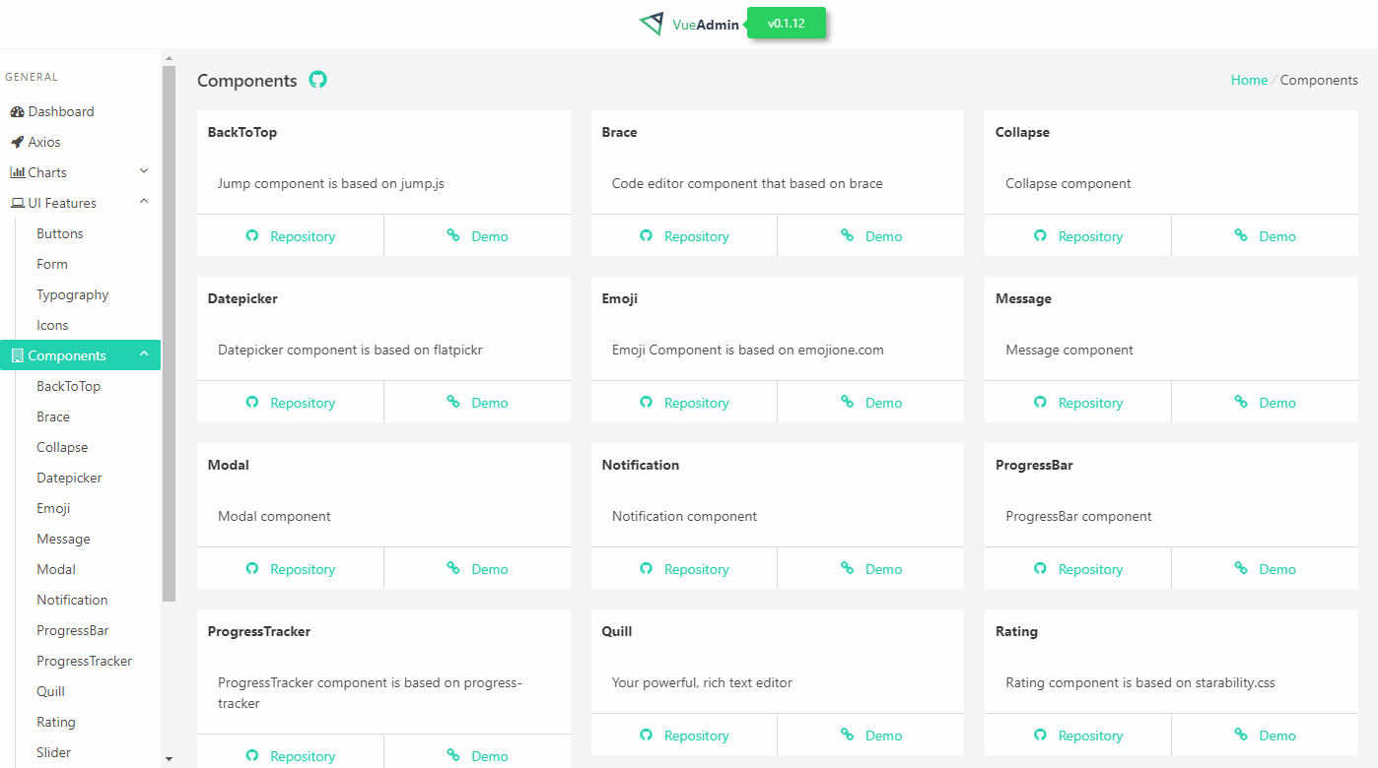Click the GitHub icon on the Rating Repository button
This screenshot has height=768, width=1378.
pyautogui.click(x=1040, y=735)
